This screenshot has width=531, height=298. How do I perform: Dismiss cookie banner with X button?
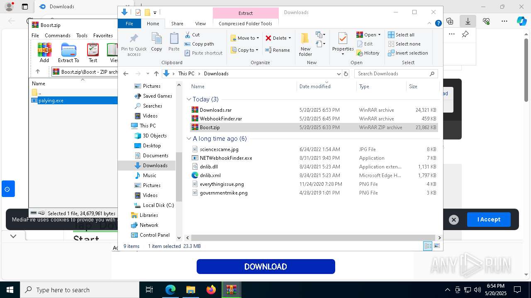pos(454,220)
